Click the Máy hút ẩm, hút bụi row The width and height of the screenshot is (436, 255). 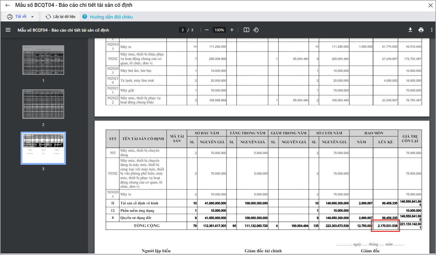(x=264, y=71)
